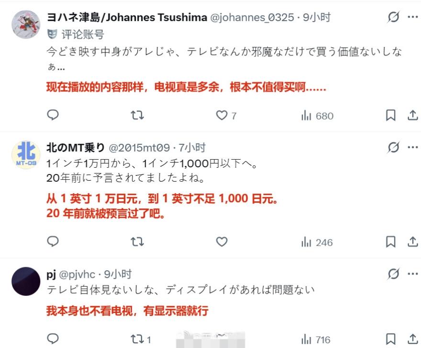
Task: Open @pjvhc profile handle
Action: [x=77, y=274]
